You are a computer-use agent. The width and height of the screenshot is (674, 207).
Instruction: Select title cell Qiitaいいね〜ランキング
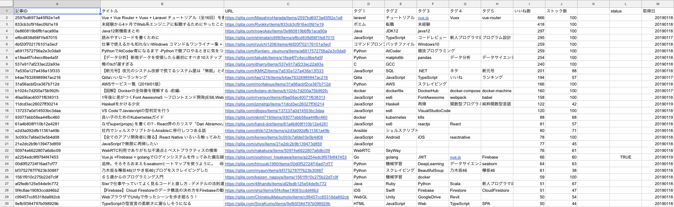pos(162,77)
